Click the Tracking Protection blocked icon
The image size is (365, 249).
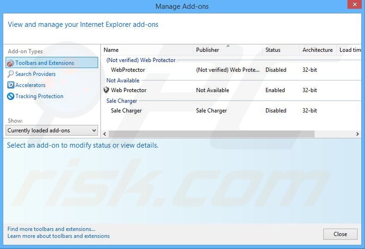coord(11,96)
